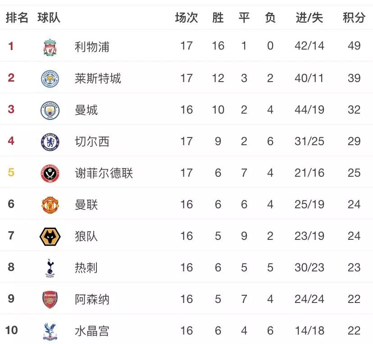373x344 pixels.
Task: Open the Leicester City badge icon
Action: (50, 79)
